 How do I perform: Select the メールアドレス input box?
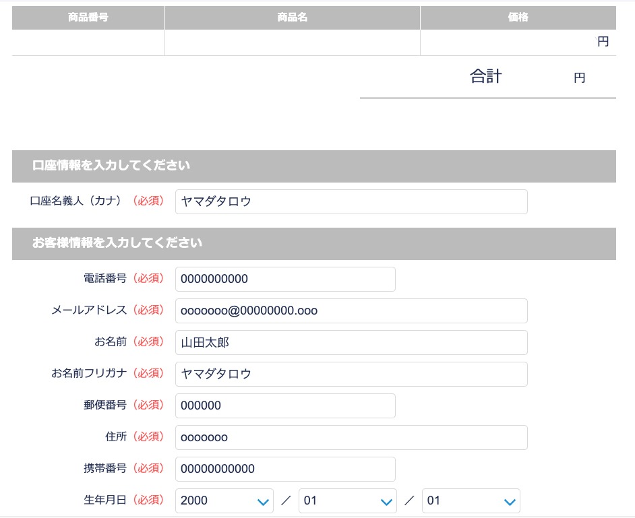click(x=351, y=311)
